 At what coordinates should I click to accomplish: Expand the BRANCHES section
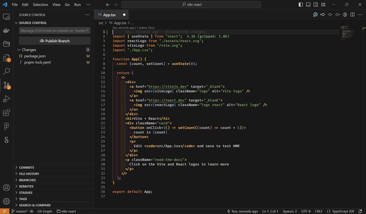54,180
